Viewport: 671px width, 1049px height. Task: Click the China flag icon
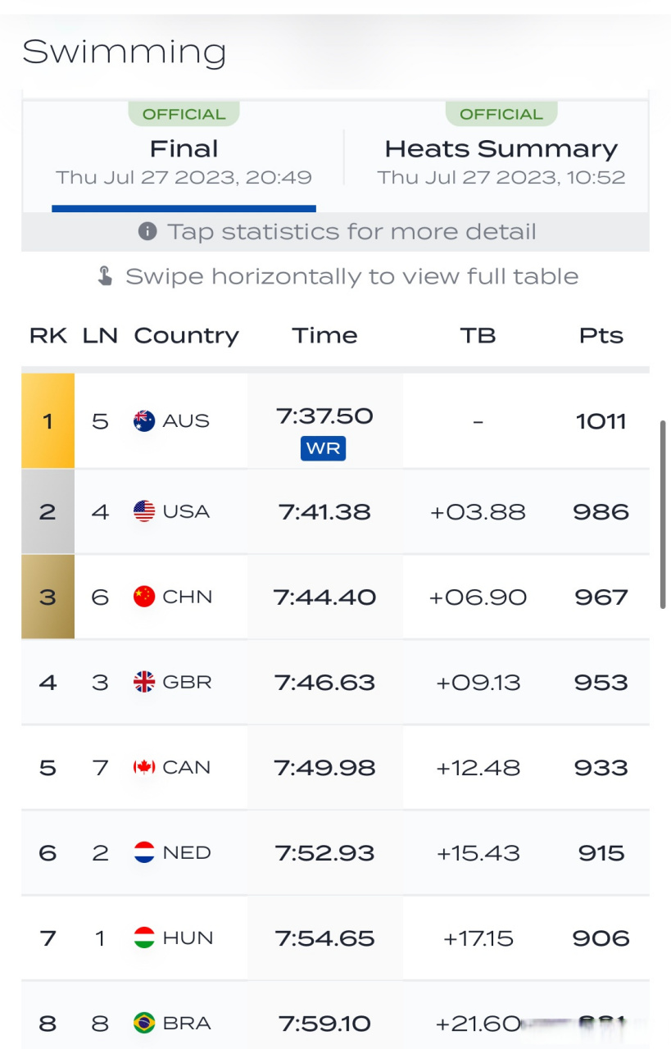(144, 597)
